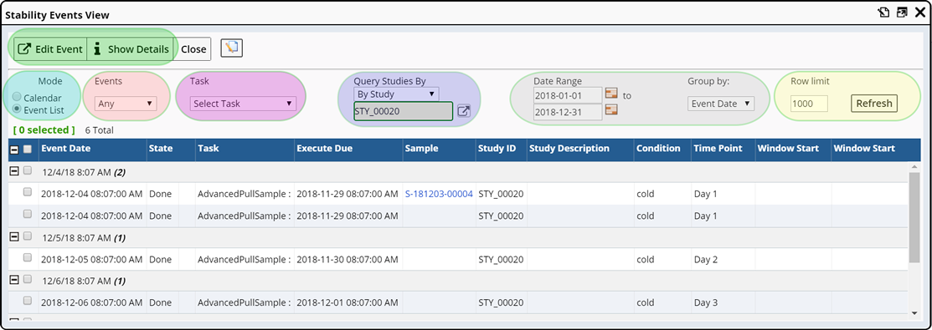Open the Group by Event Date dropdown
The height and width of the screenshot is (330, 932).
pyautogui.click(x=721, y=104)
